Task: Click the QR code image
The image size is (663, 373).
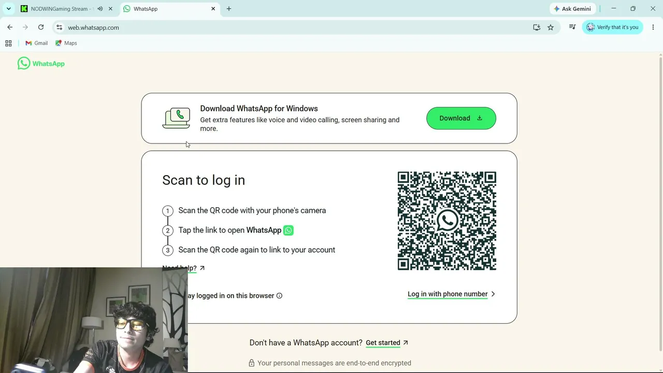Action: coord(447,221)
